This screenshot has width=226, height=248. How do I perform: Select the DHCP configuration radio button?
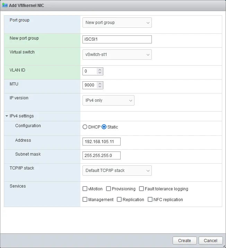point(85,127)
